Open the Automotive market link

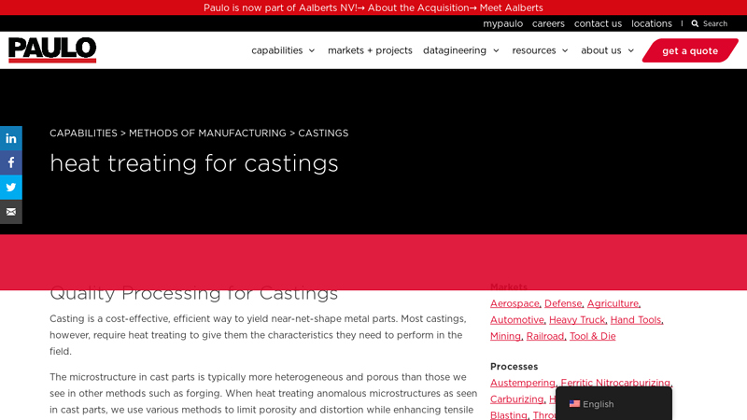coord(517,320)
